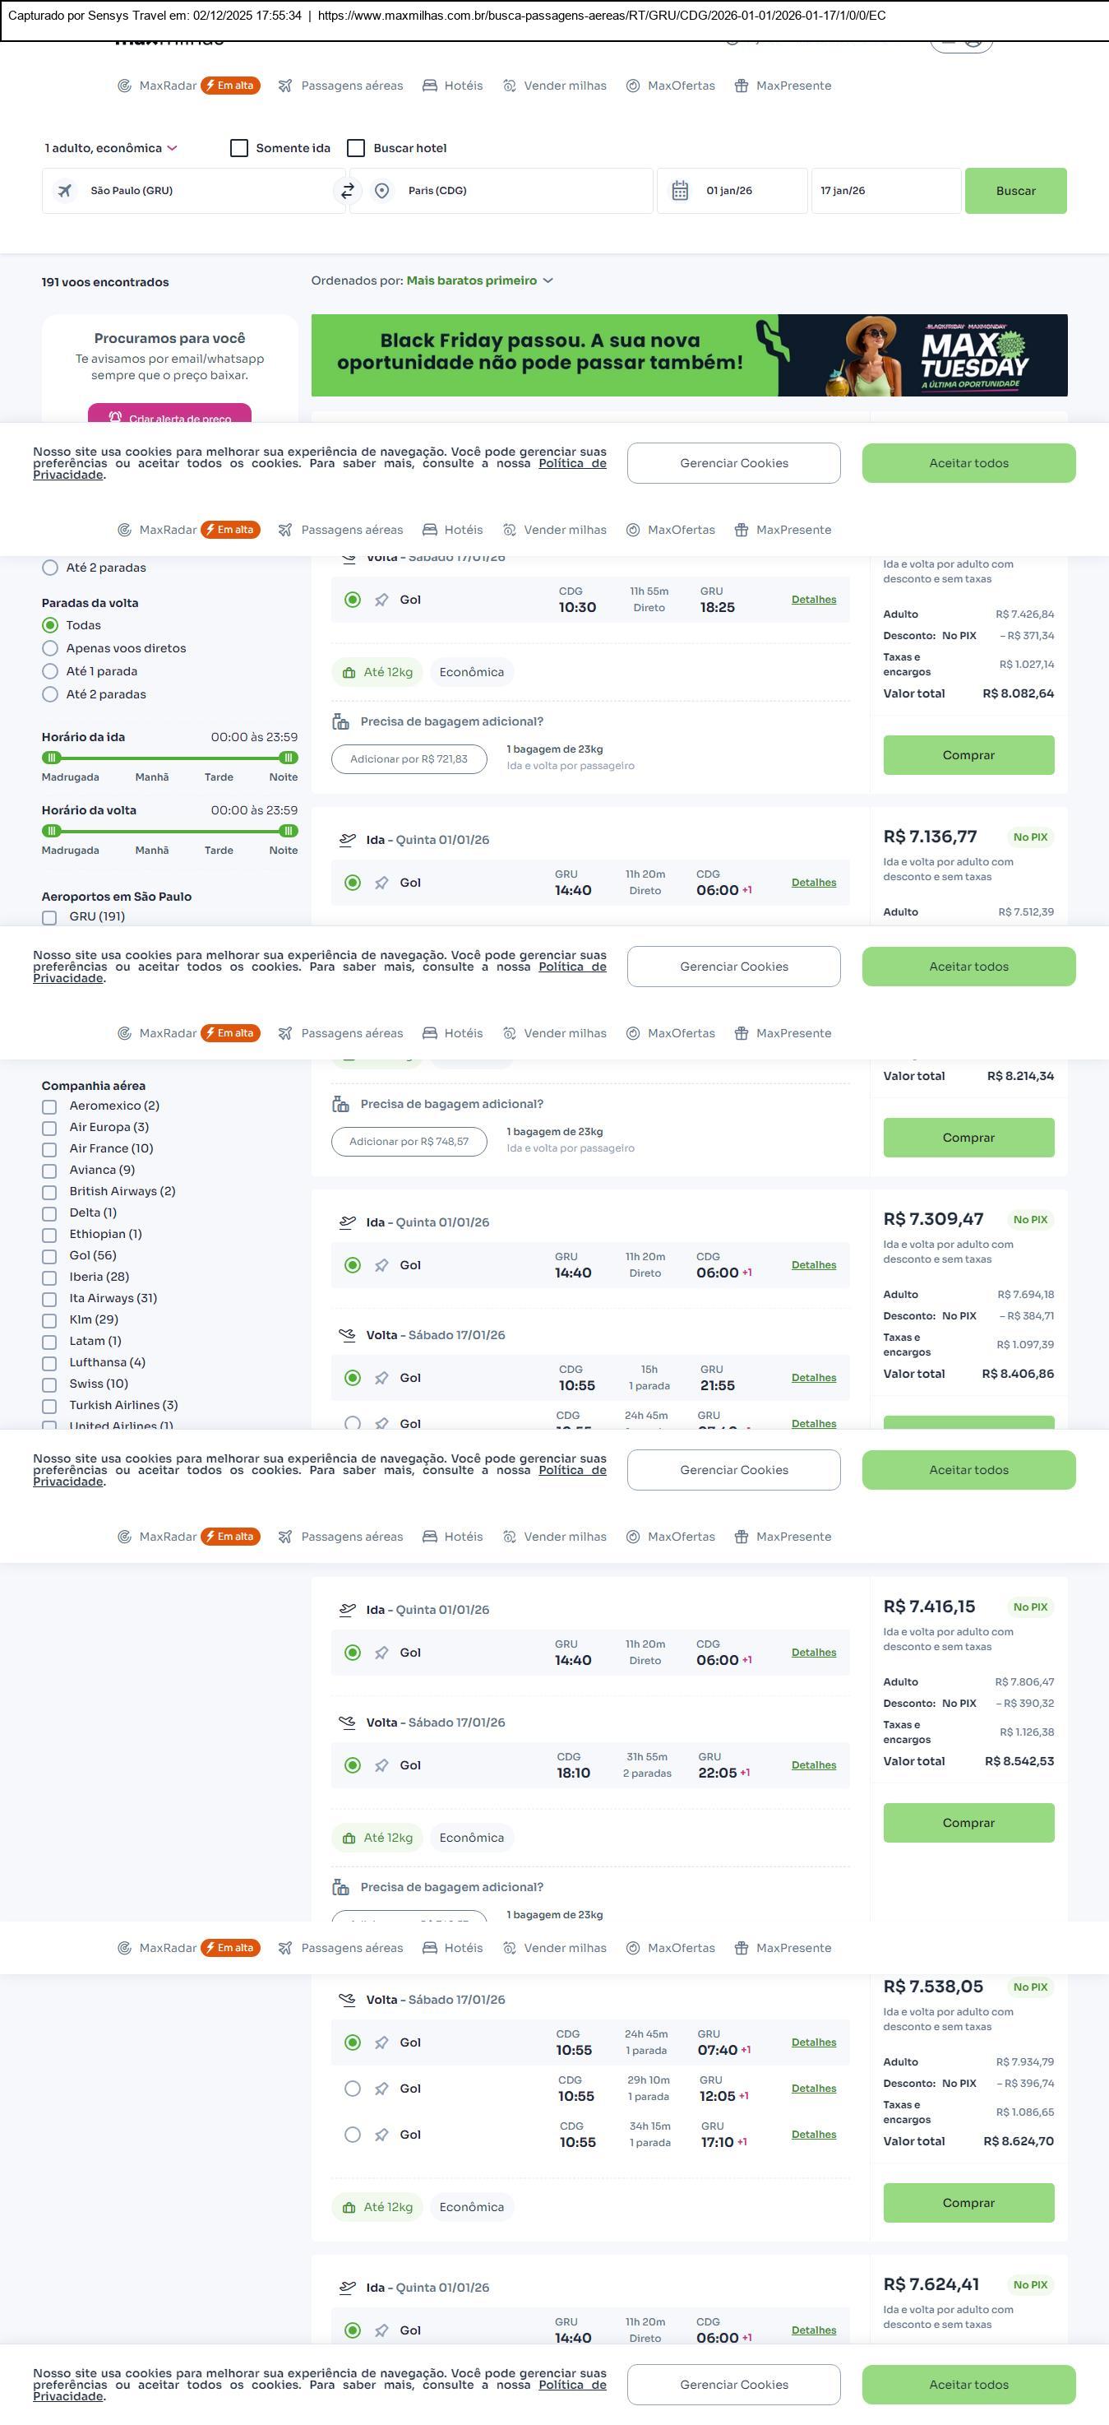Select Gol return flight lasting 29h 10m
1109x2425 pixels.
[353, 2088]
